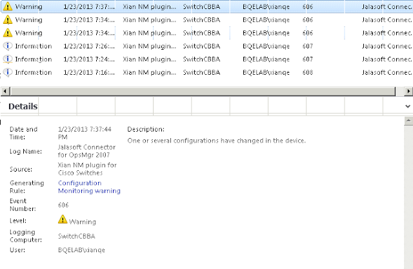Click the horizontal scrollbar thumb

pos(203,91)
